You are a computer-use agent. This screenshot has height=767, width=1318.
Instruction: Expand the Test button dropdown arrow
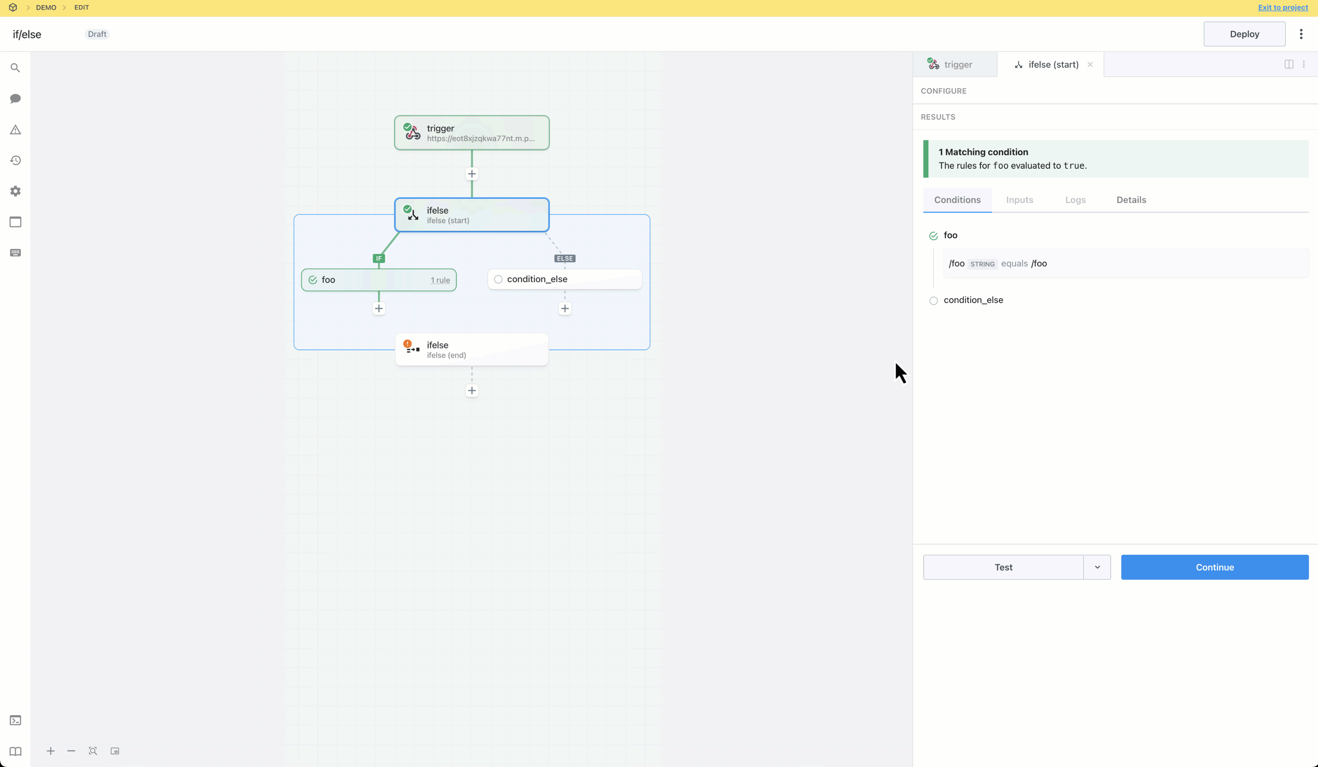1097,567
